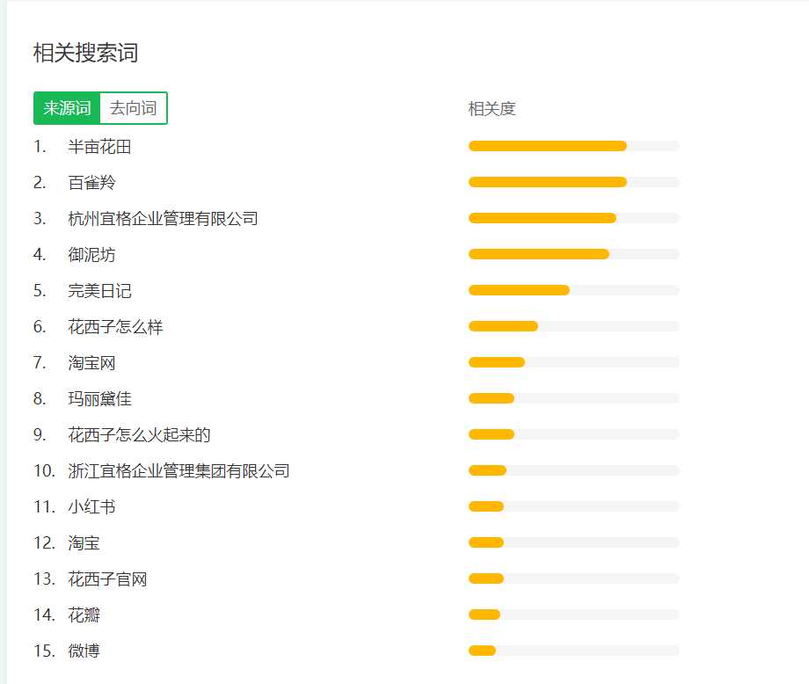Select 淘宝网 in the keyword list
Viewport: 809px width, 684px height.
coord(91,363)
